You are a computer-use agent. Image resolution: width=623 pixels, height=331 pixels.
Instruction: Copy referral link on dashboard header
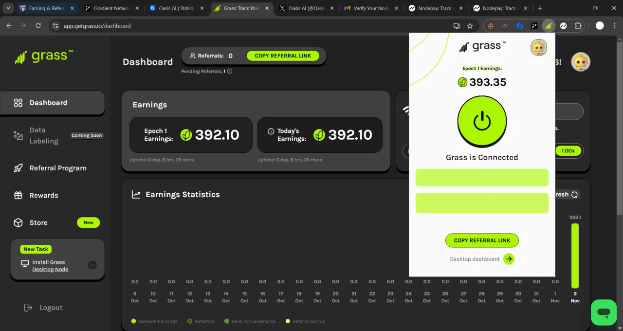[x=283, y=55]
